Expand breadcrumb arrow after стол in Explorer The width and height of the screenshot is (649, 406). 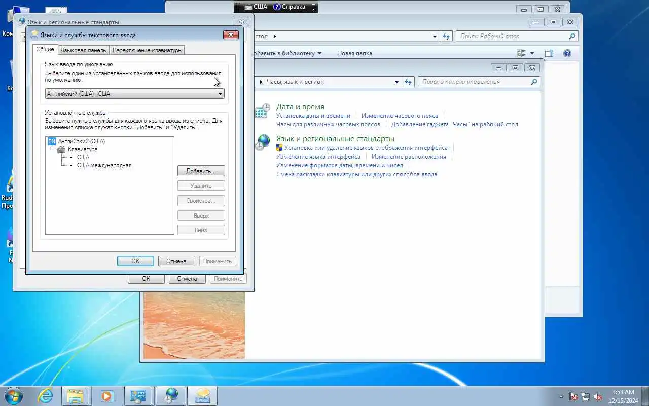(x=274, y=36)
